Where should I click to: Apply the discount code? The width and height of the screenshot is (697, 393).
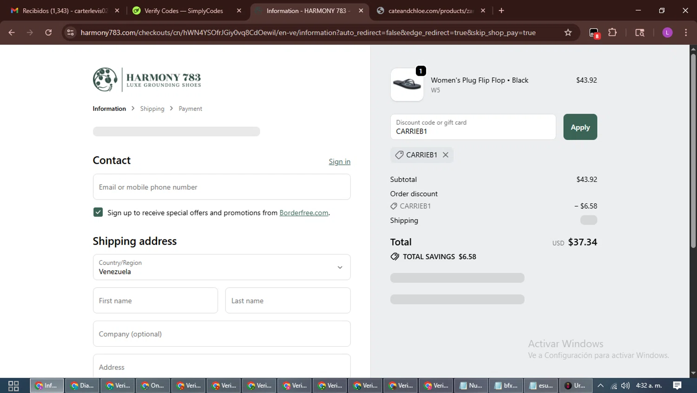(580, 127)
